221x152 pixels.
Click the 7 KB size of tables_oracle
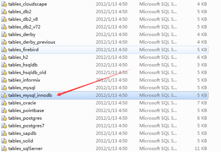[x=202, y=103]
